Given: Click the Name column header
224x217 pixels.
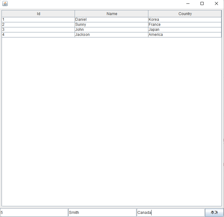Looking at the screenshot, I should [112, 14].
